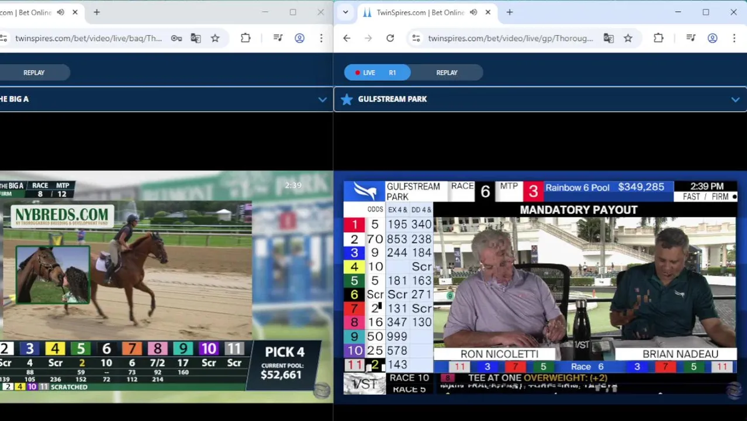Open a new tab in left window
Viewport: 747px width, 421px height.
(x=96, y=12)
